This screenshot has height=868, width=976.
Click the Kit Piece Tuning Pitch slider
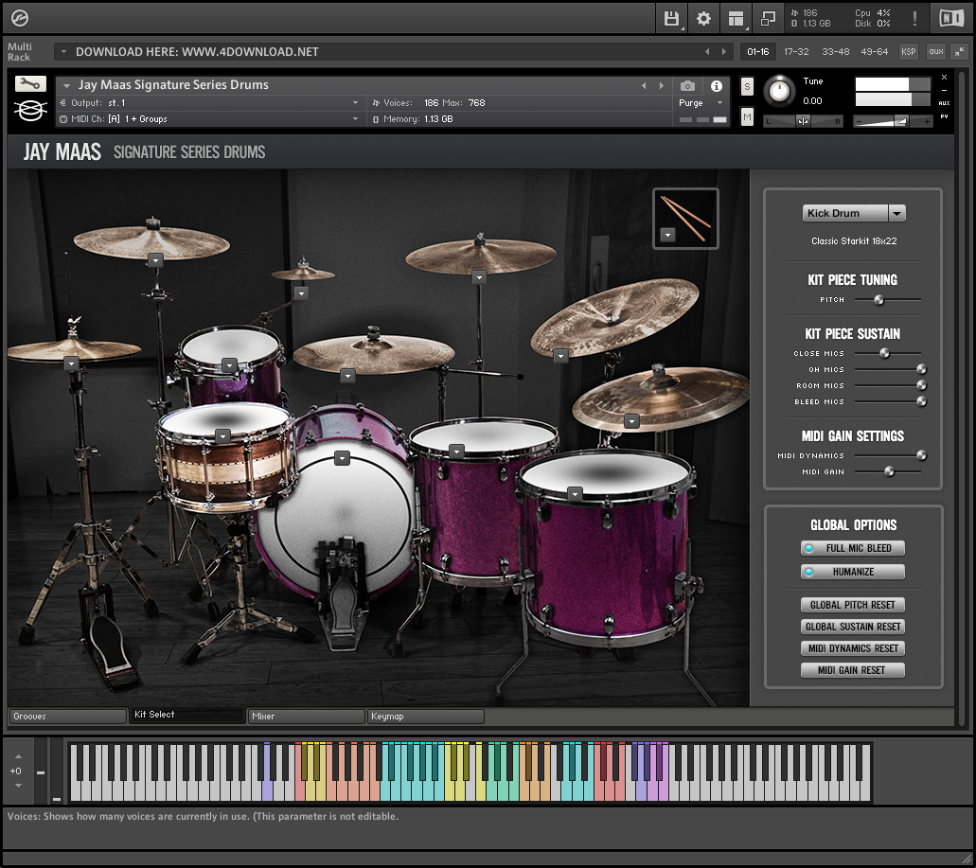coord(888,300)
